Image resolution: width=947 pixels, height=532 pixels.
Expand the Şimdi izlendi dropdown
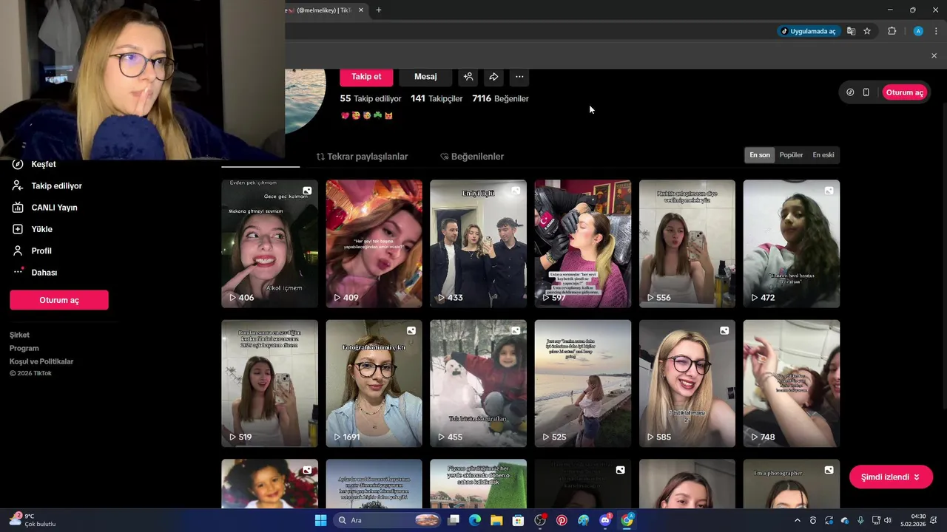pos(891,477)
